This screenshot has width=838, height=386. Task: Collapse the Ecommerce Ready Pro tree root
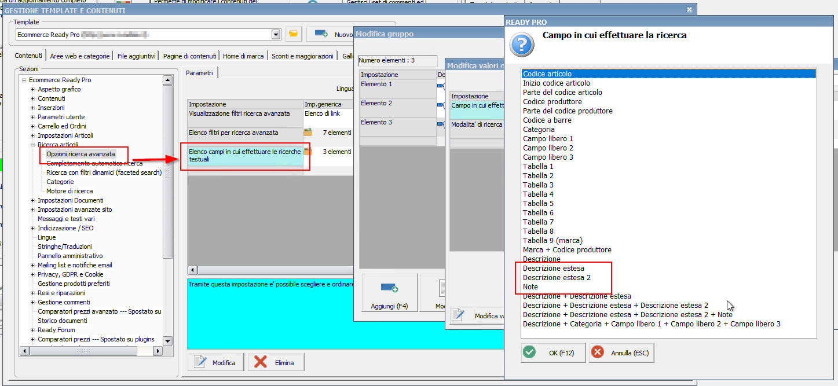pos(24,80)
